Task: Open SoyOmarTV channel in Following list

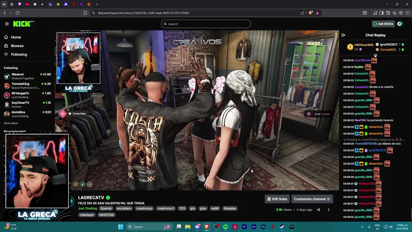Action: point(27,104)
